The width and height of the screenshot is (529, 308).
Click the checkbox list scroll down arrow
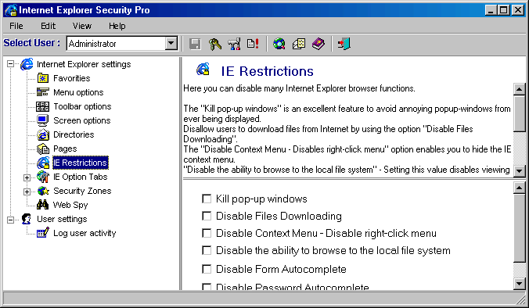[x=519, y=284]
